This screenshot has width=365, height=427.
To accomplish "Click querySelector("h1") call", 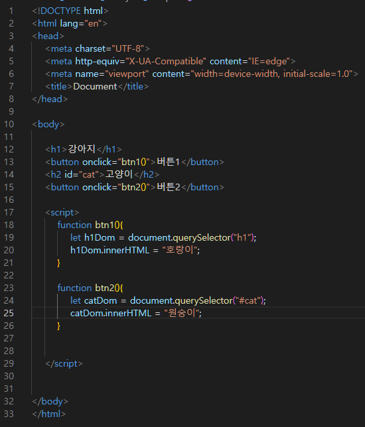I will coord(214,238).
